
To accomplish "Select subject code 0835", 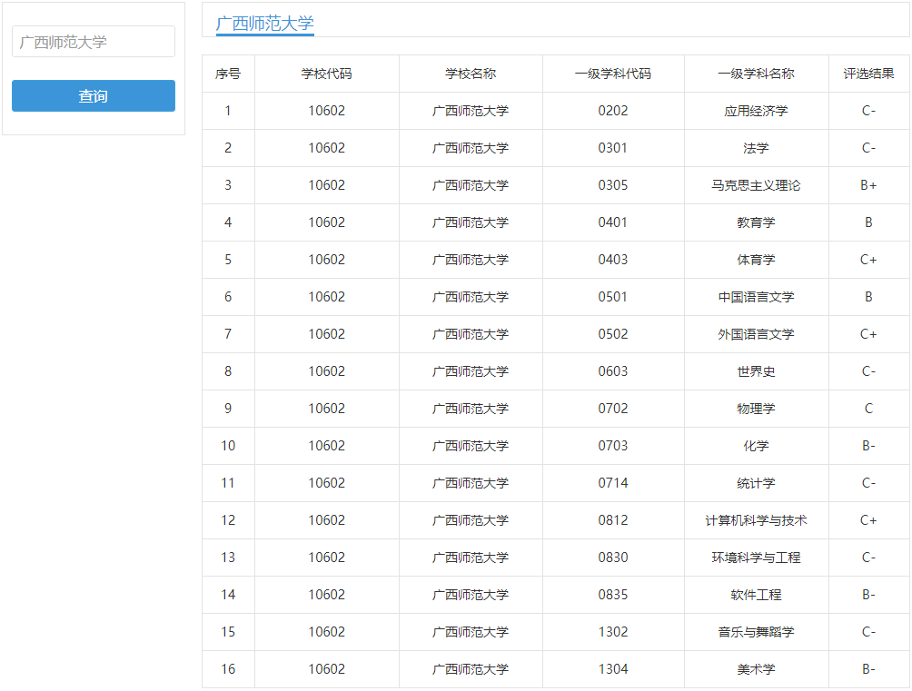I will [613, 595].
